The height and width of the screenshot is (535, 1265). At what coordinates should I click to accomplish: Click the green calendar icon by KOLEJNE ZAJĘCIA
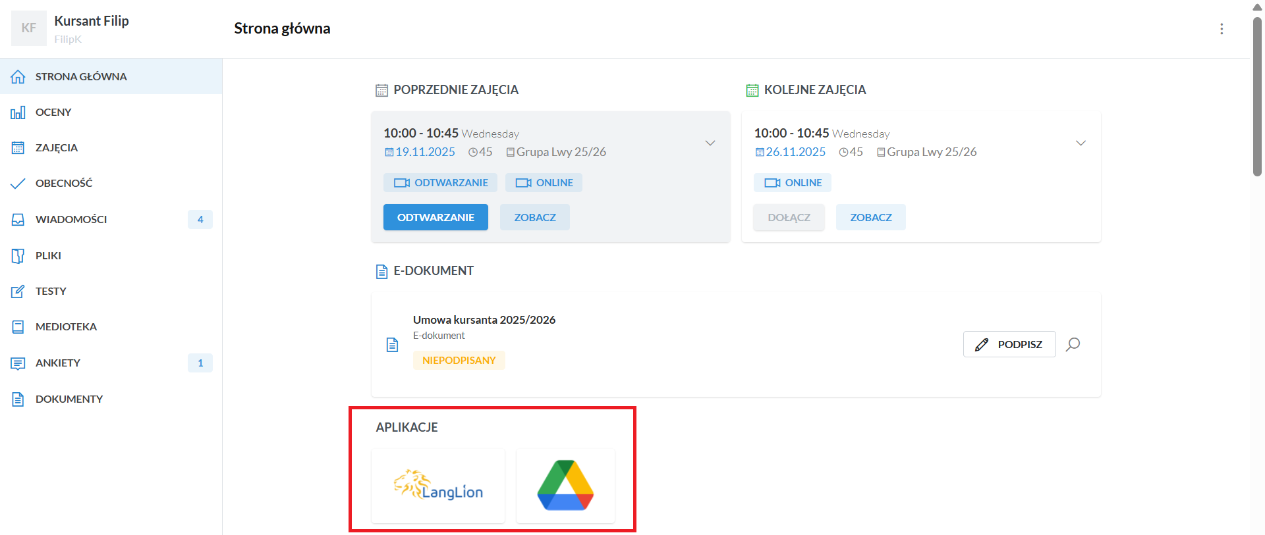(752, 90)
